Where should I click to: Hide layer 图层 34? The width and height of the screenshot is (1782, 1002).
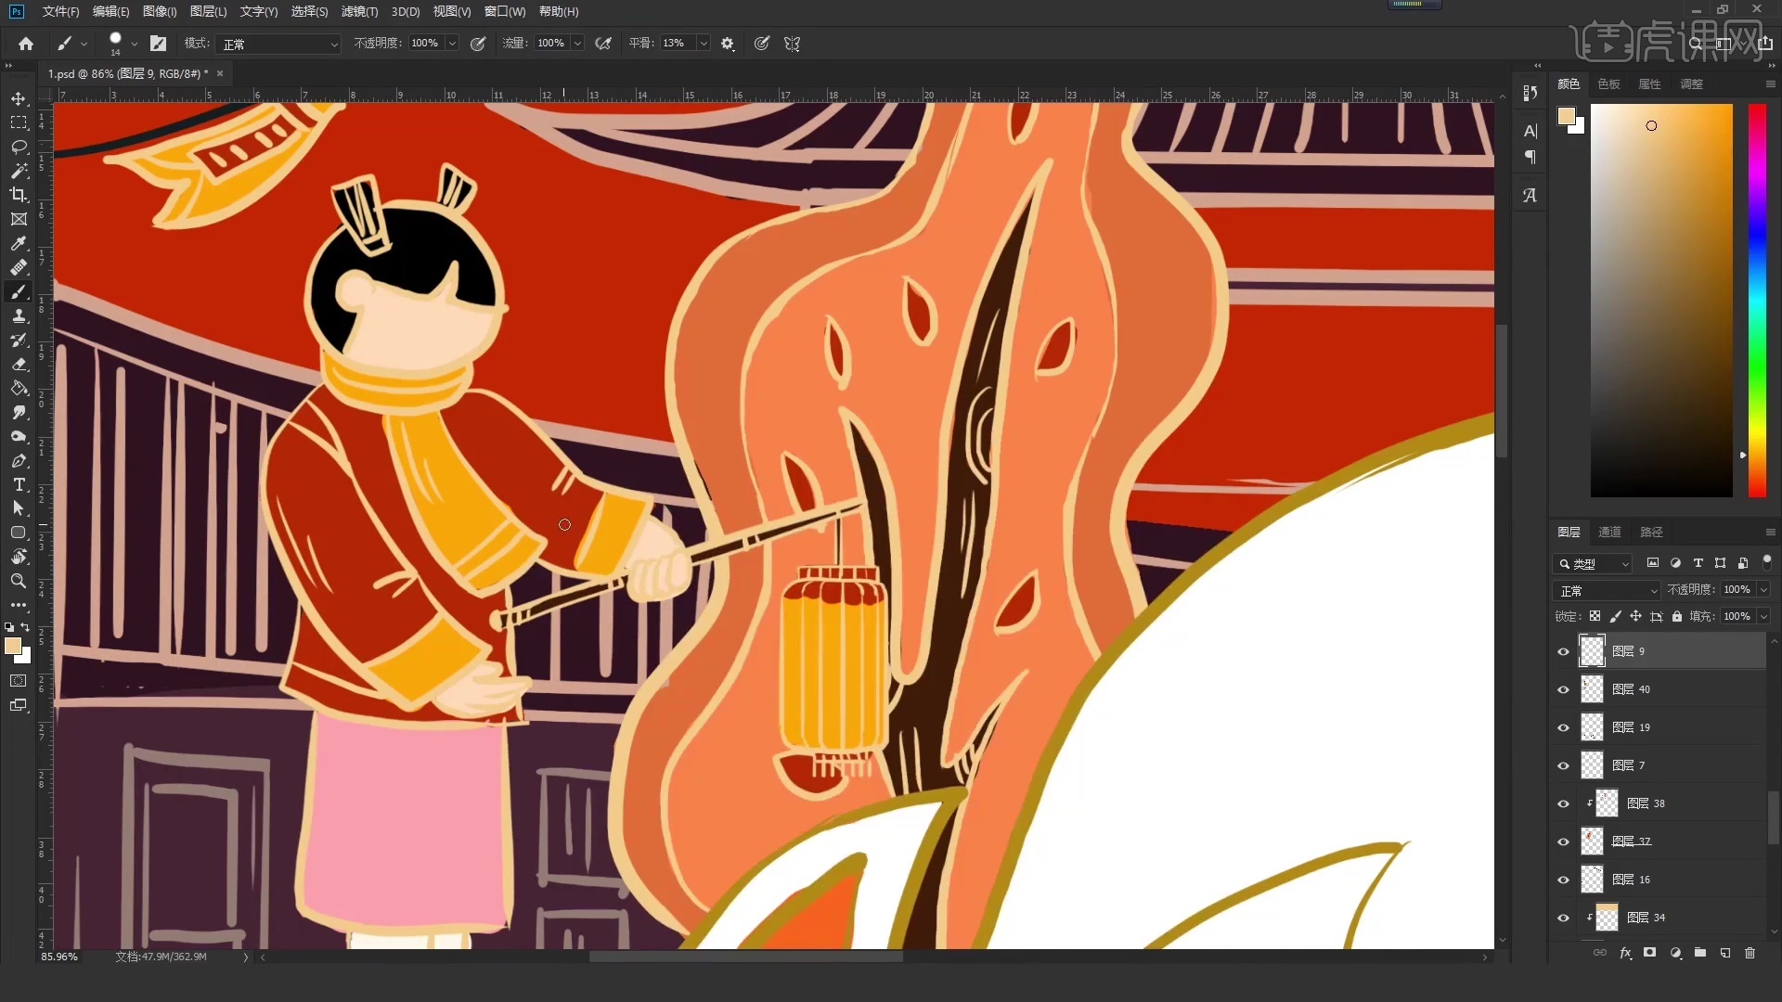click(1563, 918)
